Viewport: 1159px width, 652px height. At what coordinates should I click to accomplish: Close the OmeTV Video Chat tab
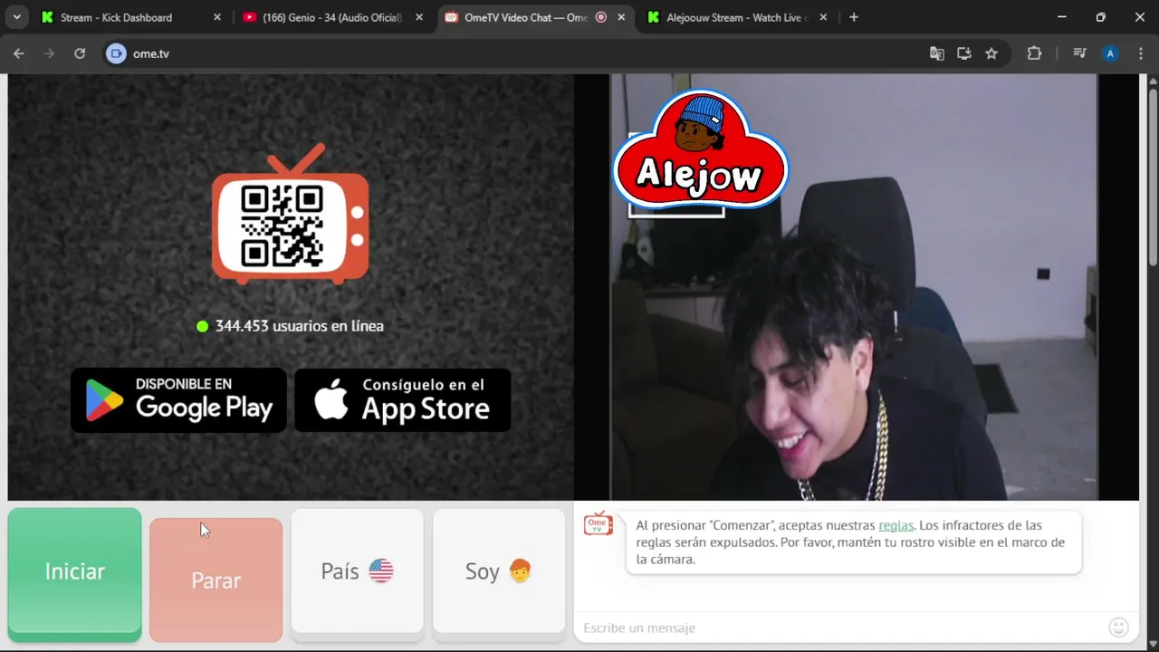click(x=622, y=17)
